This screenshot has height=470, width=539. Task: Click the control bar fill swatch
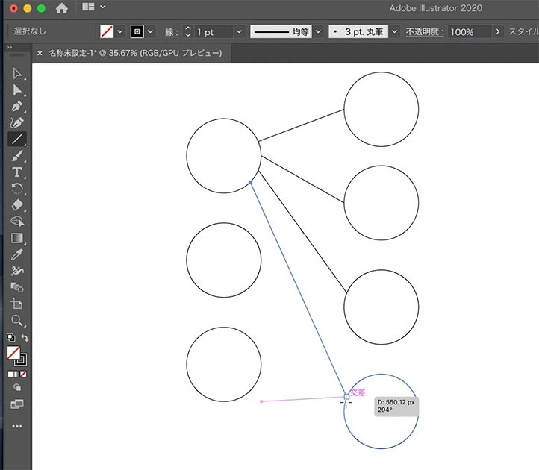(107, 31)
